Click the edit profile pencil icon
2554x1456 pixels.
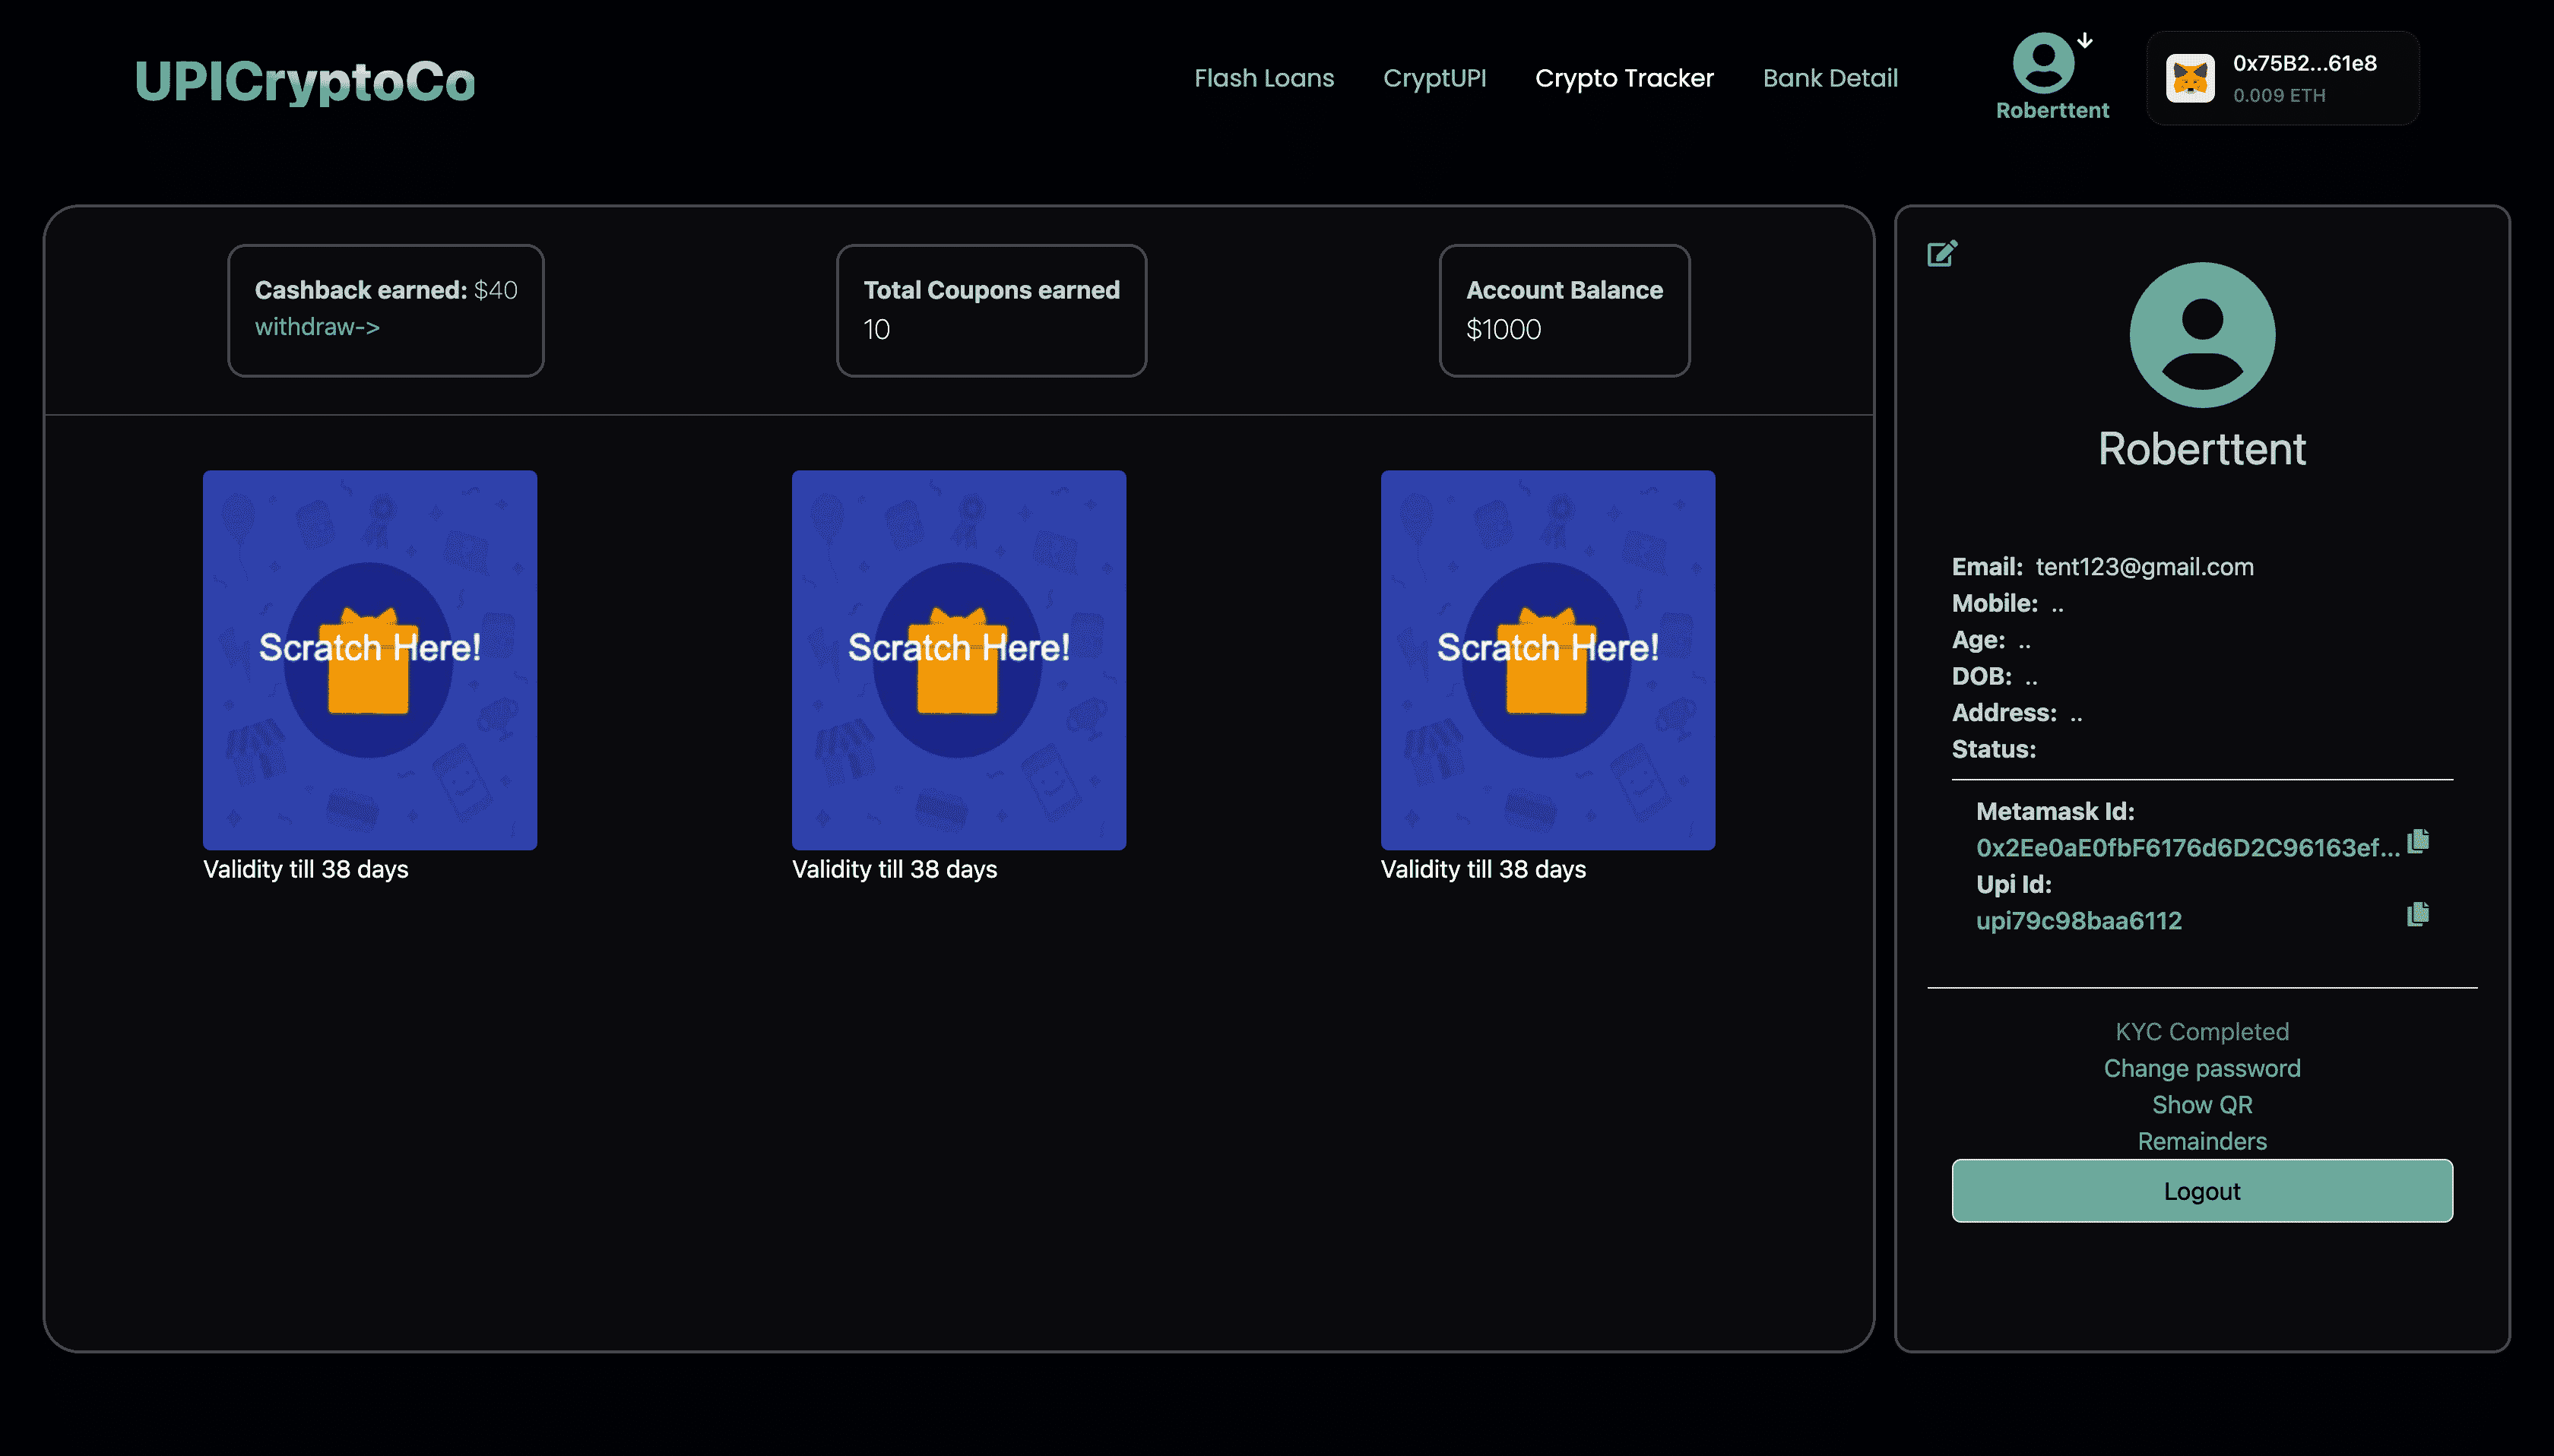pyautogui.click(x=1941, y=254)
